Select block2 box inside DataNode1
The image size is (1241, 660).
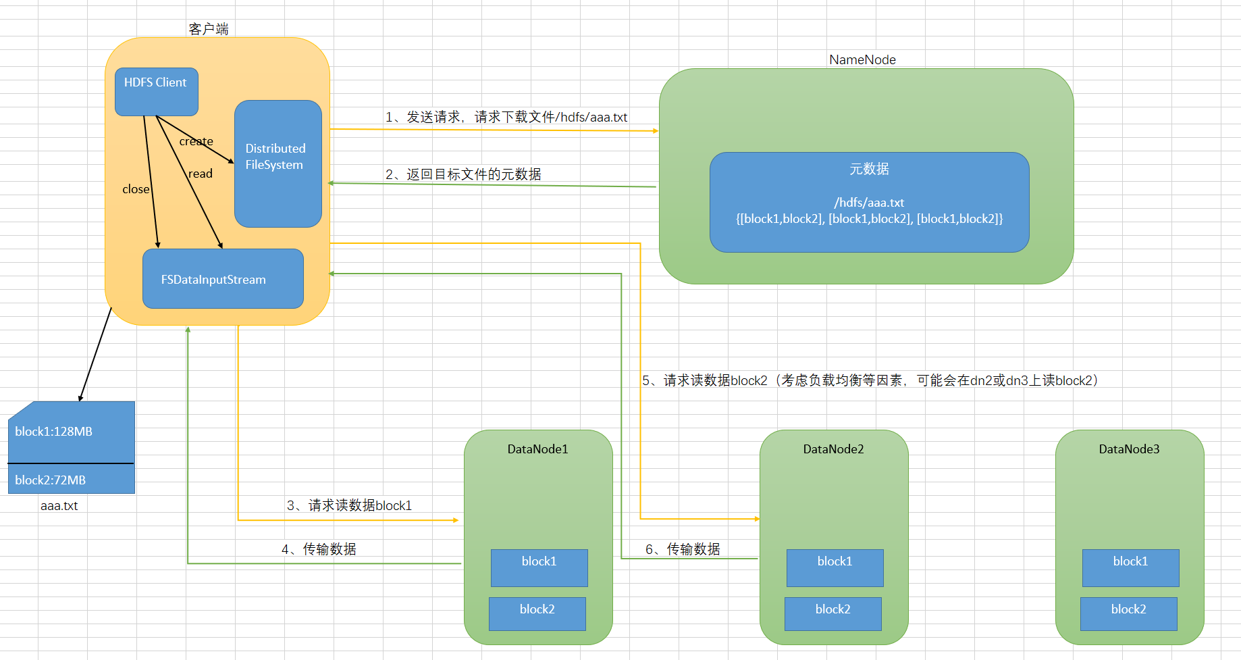[x=537, y=614]
